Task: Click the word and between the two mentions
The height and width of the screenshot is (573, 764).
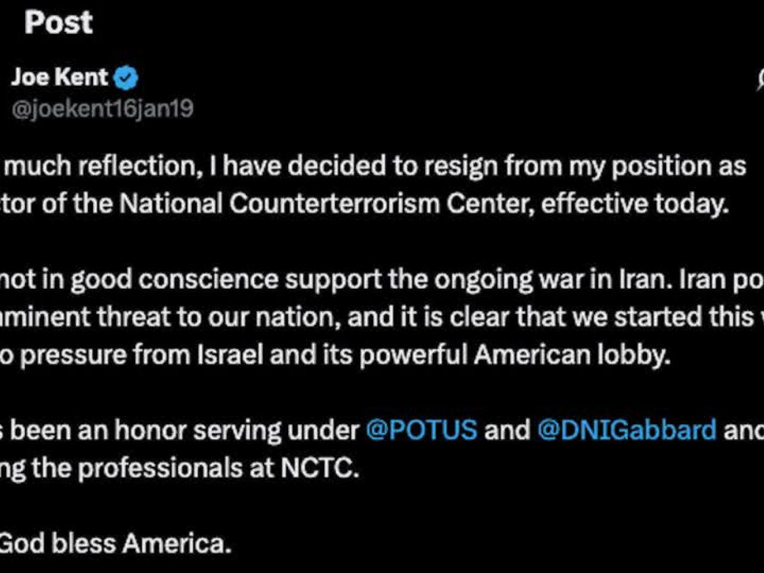Action: (x=507, y=430)
